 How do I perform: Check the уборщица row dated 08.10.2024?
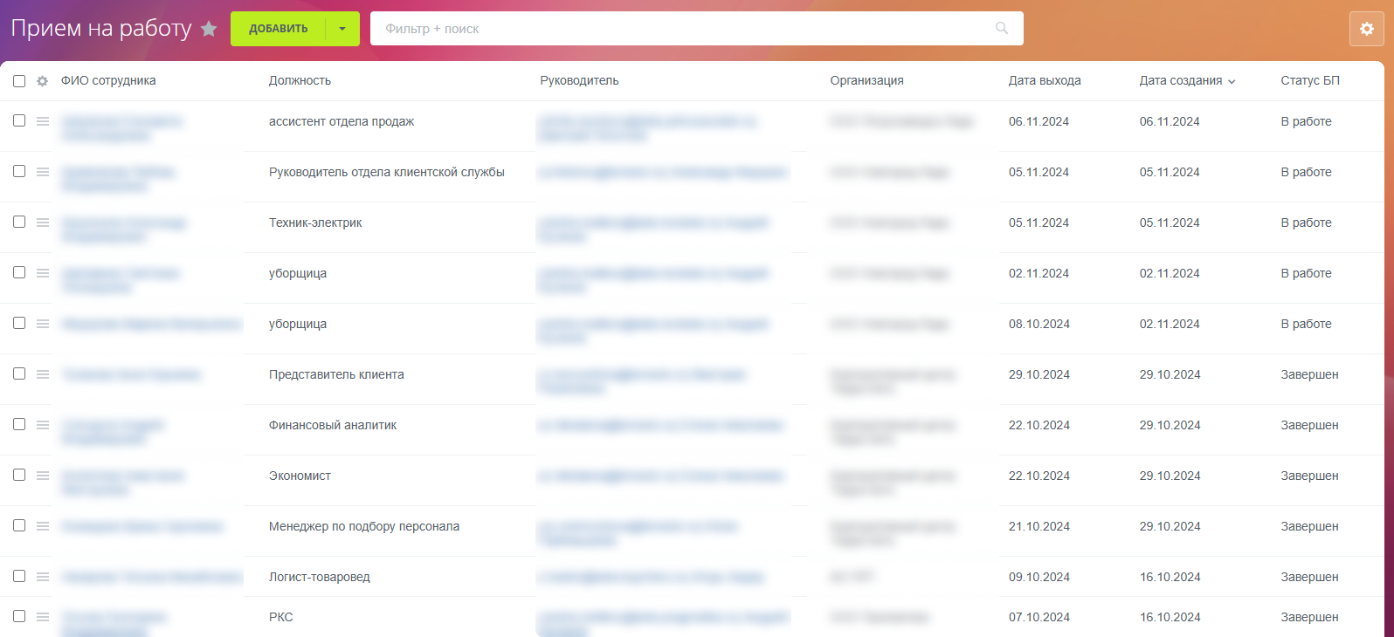pos(19,323)
